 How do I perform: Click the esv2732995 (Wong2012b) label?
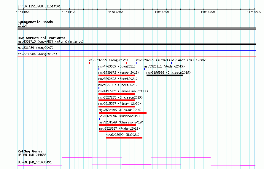(109, 60)
